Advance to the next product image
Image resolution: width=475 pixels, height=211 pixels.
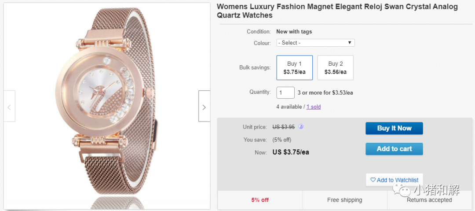pos(204,106)
